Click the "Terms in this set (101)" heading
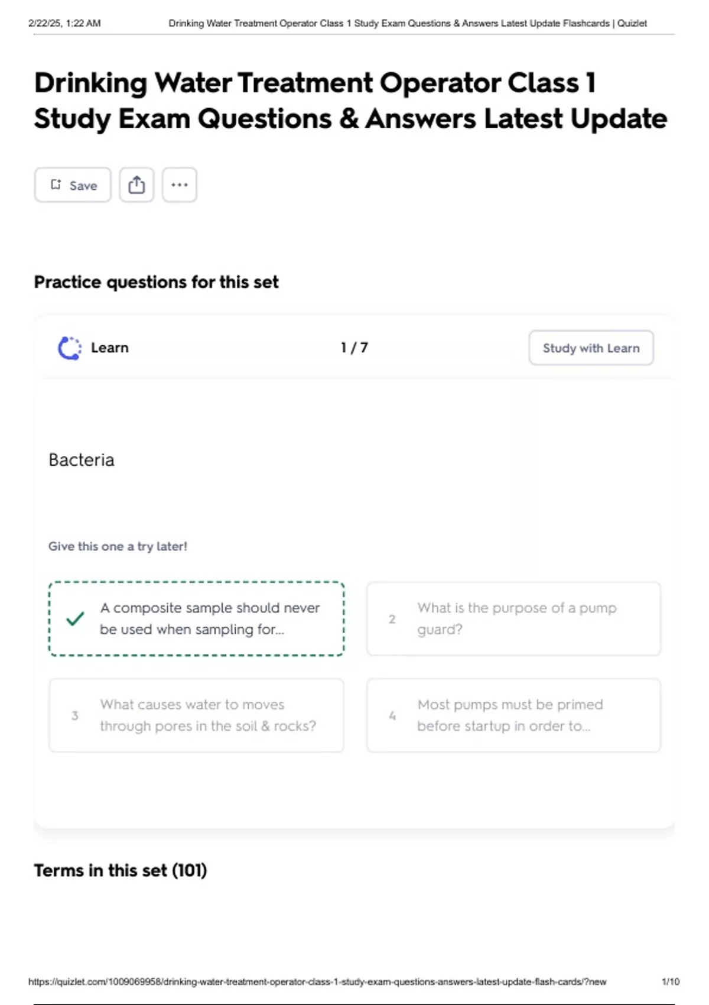The image size is (709, 1005). (x=121, y=870)
